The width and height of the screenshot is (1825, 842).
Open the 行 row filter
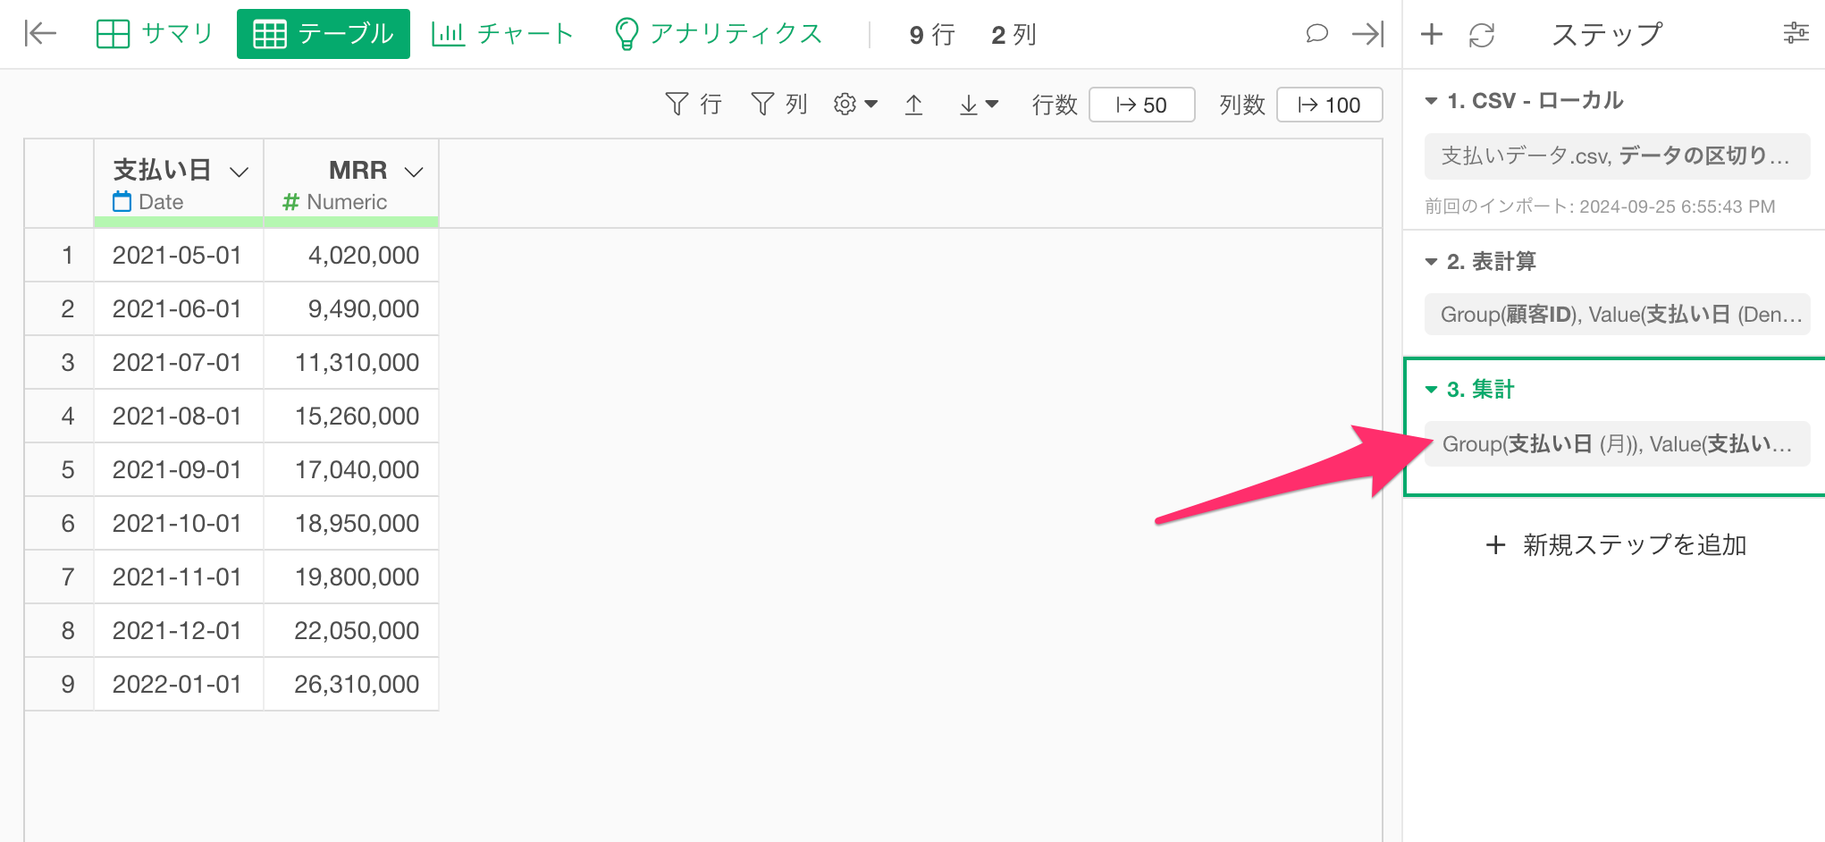click(694, 105)
